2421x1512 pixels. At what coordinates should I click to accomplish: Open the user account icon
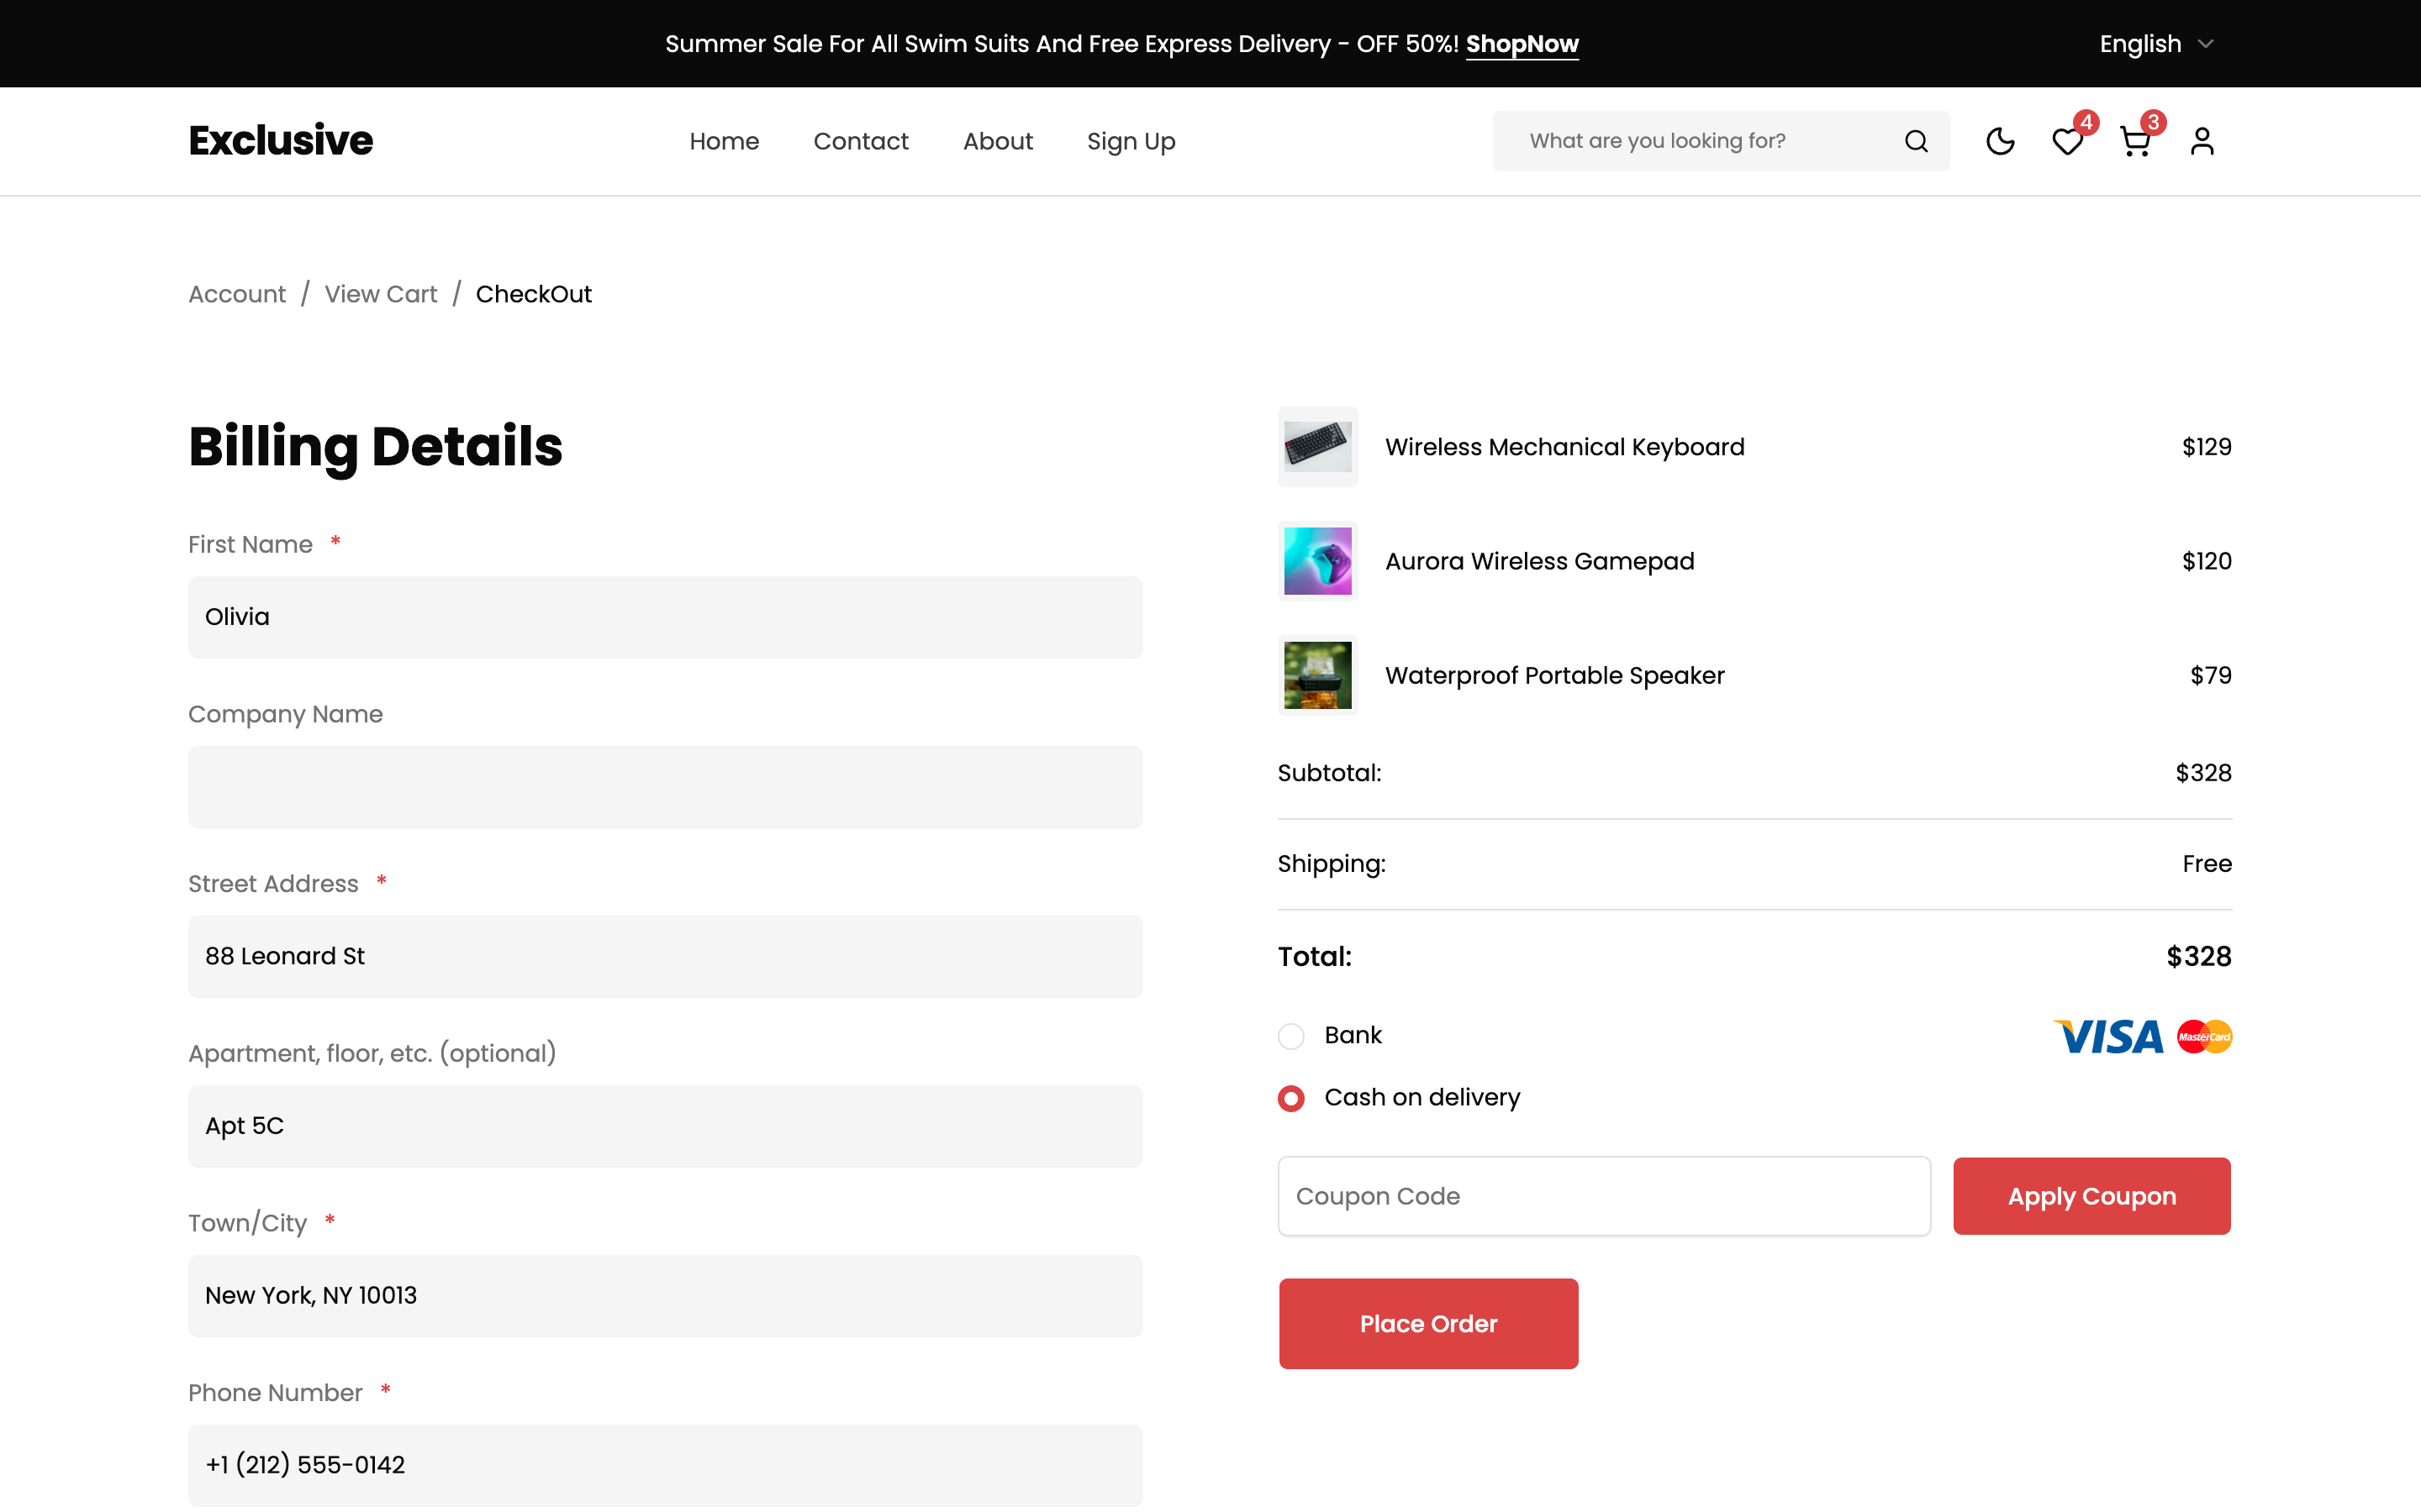coord(2202,141)
